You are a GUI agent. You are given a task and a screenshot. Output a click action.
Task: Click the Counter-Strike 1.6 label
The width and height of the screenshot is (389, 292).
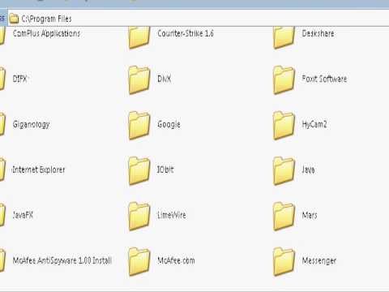tap(186, 33)
